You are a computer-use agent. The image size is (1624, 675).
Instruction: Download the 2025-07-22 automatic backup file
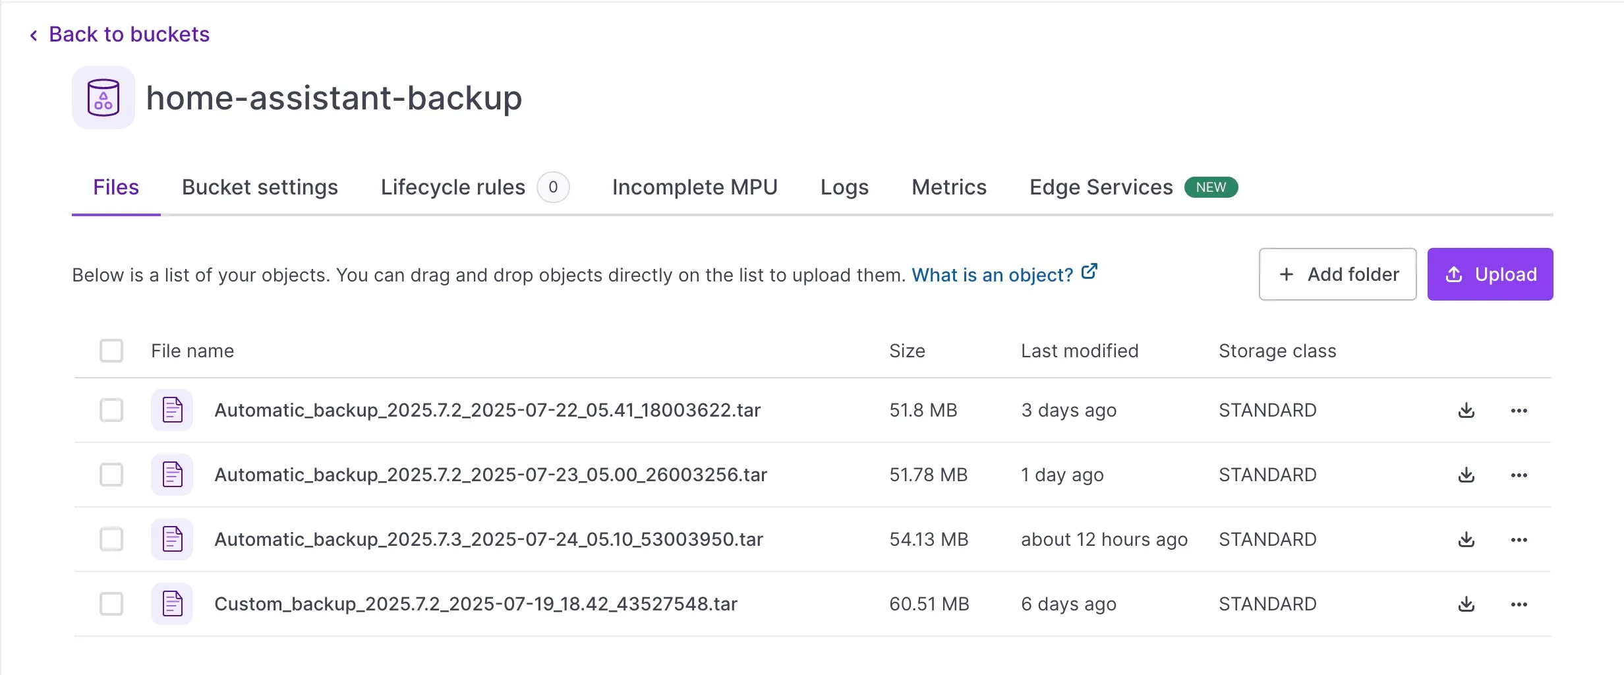pos(1466,411)
